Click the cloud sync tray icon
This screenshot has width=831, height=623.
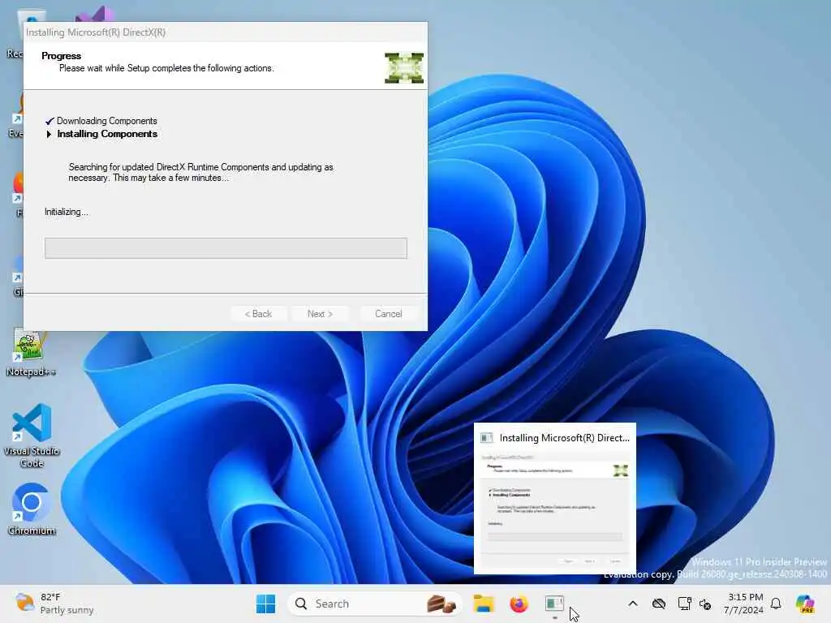click(659, 604)
